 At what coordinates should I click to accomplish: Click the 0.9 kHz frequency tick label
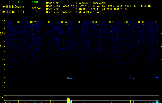tap(2, 59)
